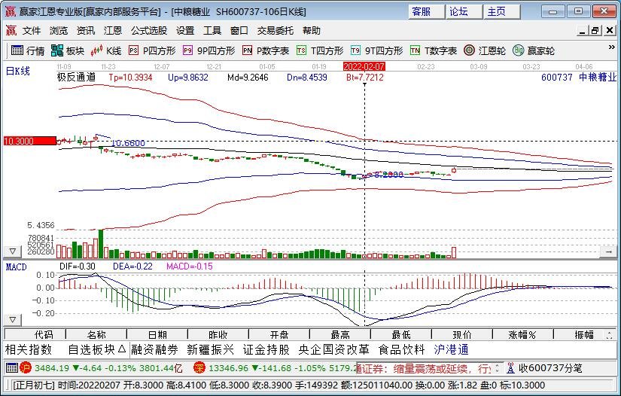Open the T数字表 tool
The width and height of the screenshot is (621, 396).
(434, 50)
